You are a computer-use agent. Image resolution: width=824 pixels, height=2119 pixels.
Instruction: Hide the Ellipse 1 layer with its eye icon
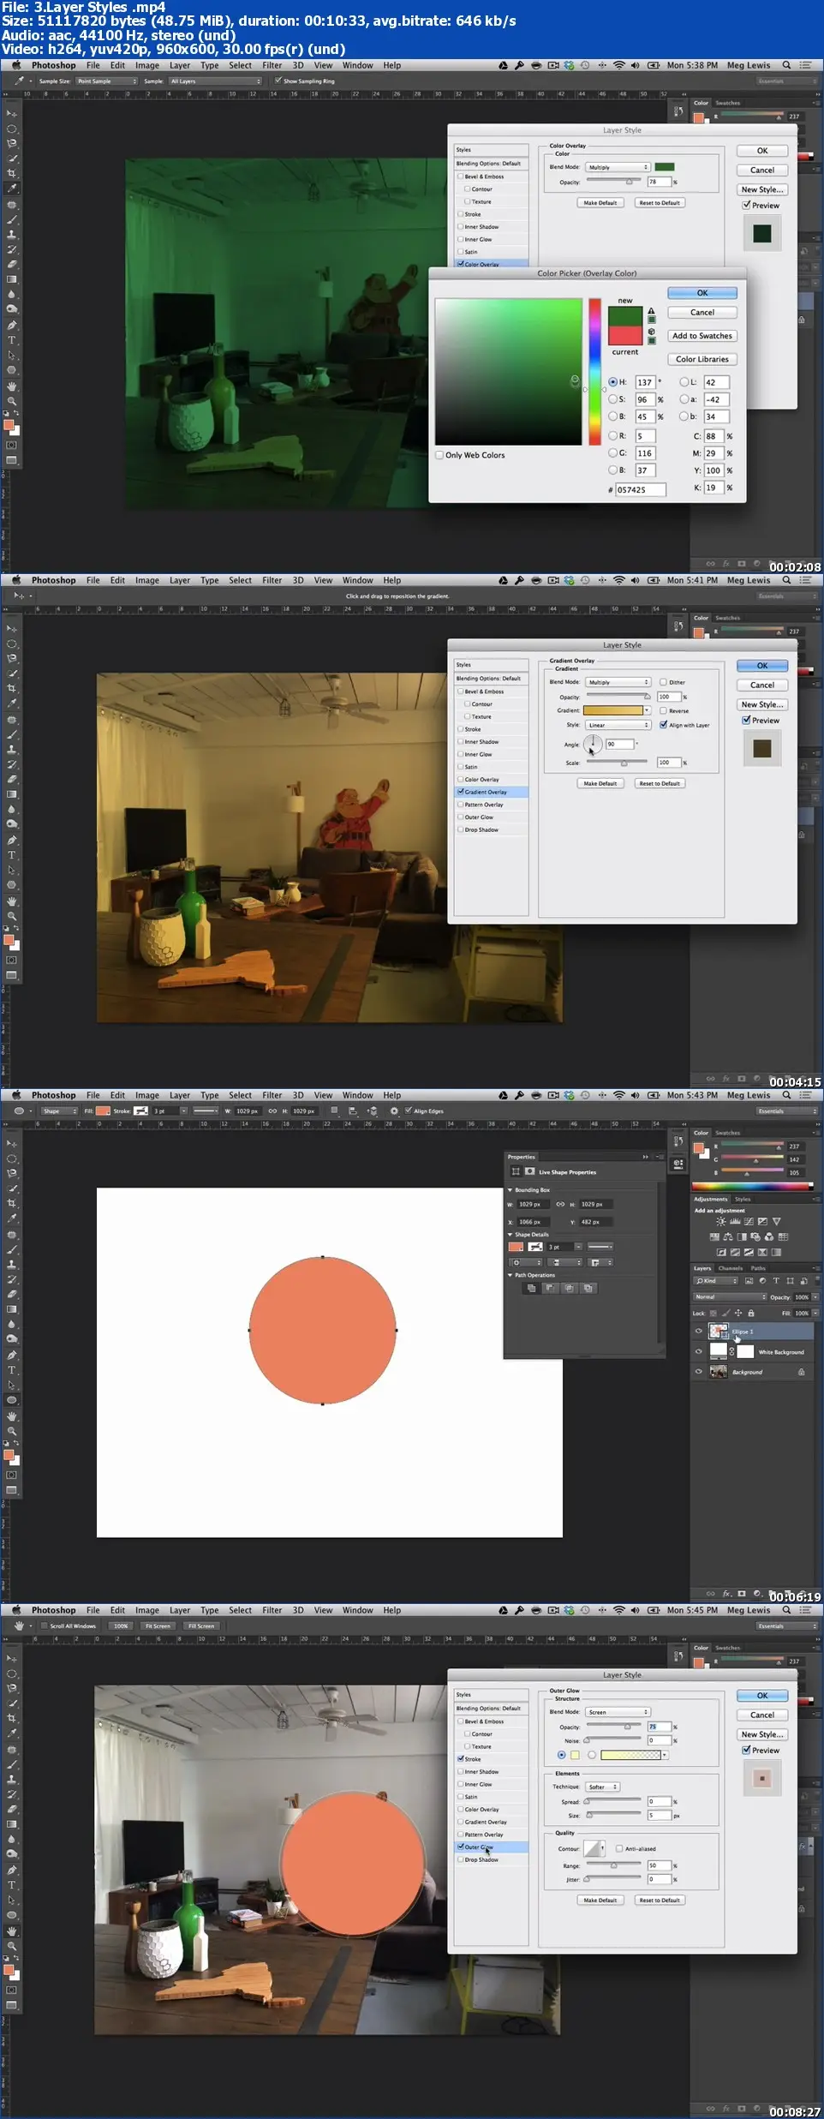[698, 1332]
